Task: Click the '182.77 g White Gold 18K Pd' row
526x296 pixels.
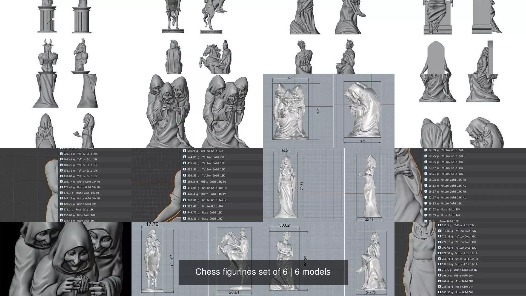Action: coord(95,182)
